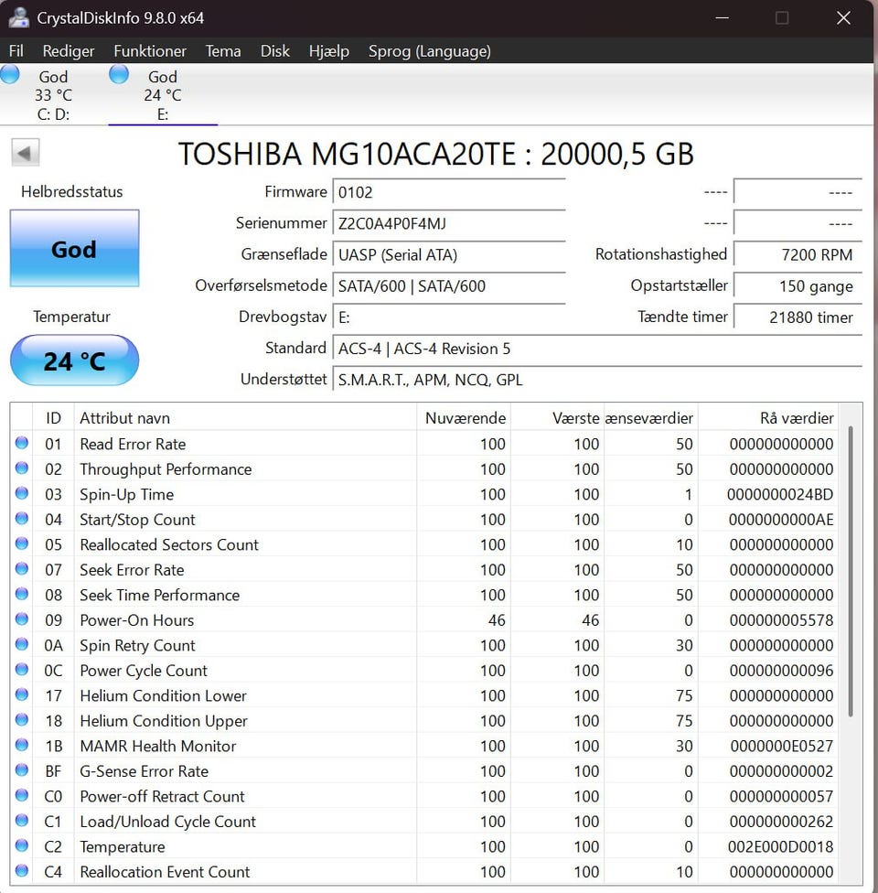
Task: Click the status icon beside Temperature attribute
Action: click(x=21, y=846)
